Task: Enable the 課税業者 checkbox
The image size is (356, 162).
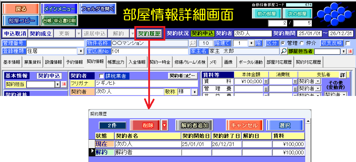Action: (102, 76)
